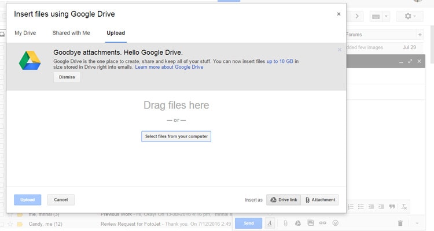The height and width of the screenshot is (231, 434).
Task: Click the insert photo icon in compose toolbar
Action: pyautogui.click(x=311, y=223)
